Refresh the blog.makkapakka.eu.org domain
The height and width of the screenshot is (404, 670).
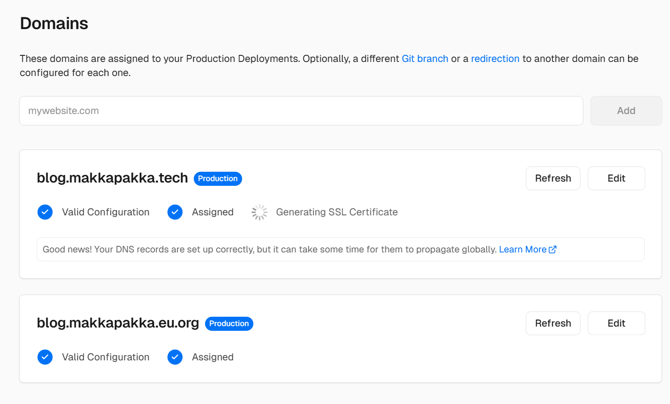tap(553, 323)
